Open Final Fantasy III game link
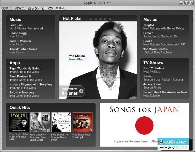This screenshot has height=152, width=195. click(26, 78)
